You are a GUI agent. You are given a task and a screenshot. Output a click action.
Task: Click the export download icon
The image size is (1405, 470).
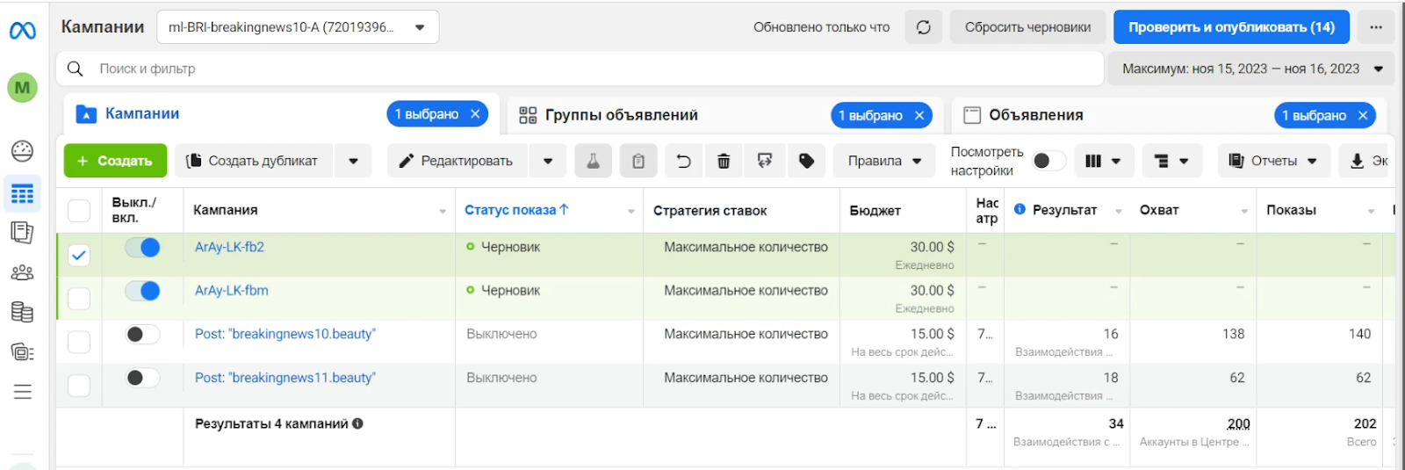(x=1357, y=161)
